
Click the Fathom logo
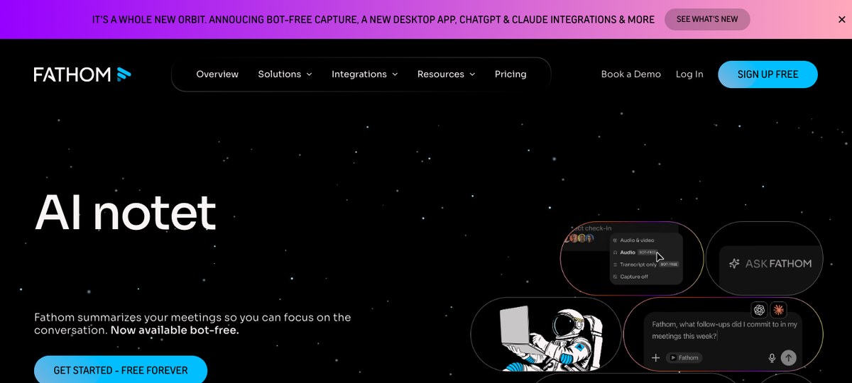(82, 74)
